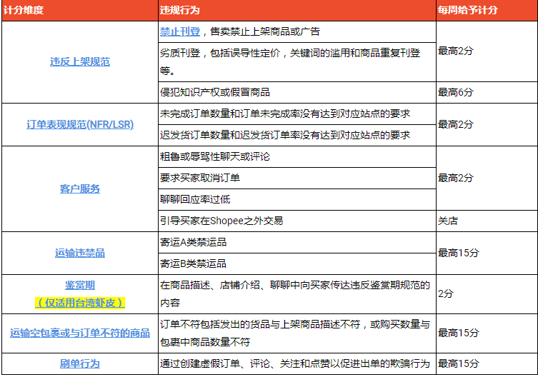Viewport: 538px width, 377px height.
Task: Click the 计分维度 column header
Action: click(24, 11)
